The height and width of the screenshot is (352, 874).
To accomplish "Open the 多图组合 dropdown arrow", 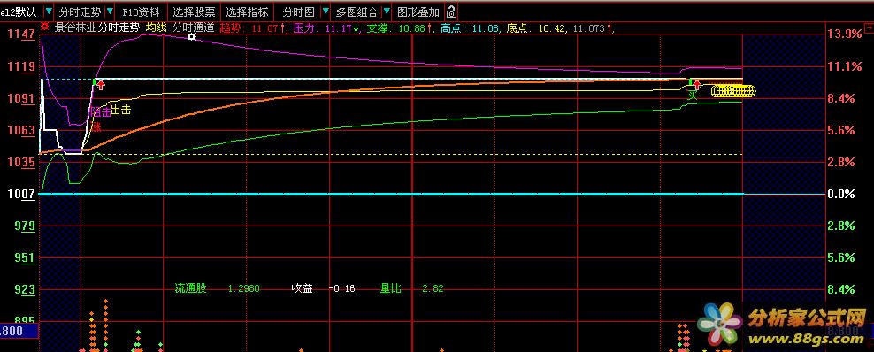I will (x=387, y=11).
